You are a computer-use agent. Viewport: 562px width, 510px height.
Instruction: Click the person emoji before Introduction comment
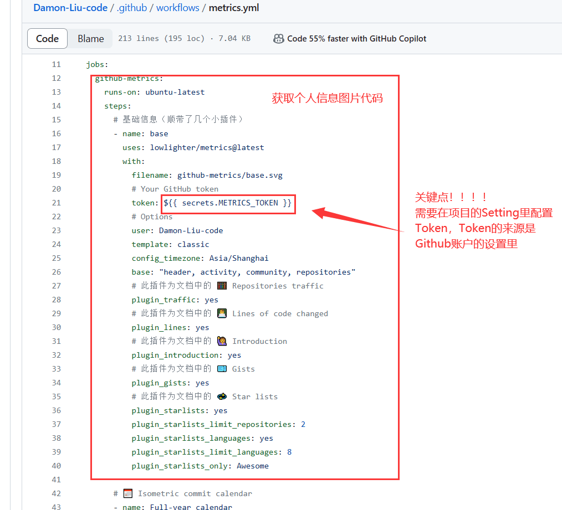click(x=222, y=341)
